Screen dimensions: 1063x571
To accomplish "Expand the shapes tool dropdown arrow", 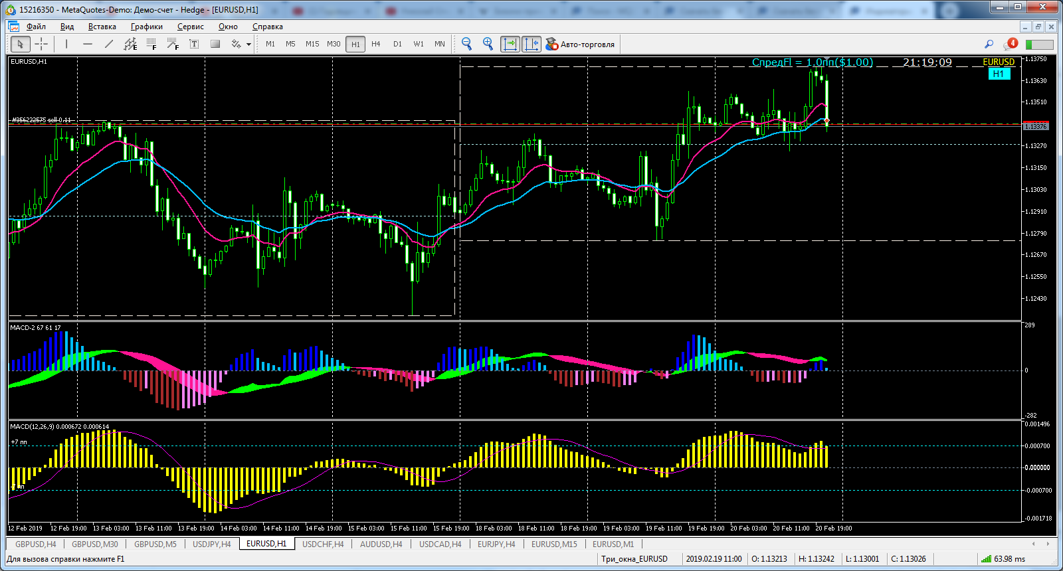I will coord(249,44).
